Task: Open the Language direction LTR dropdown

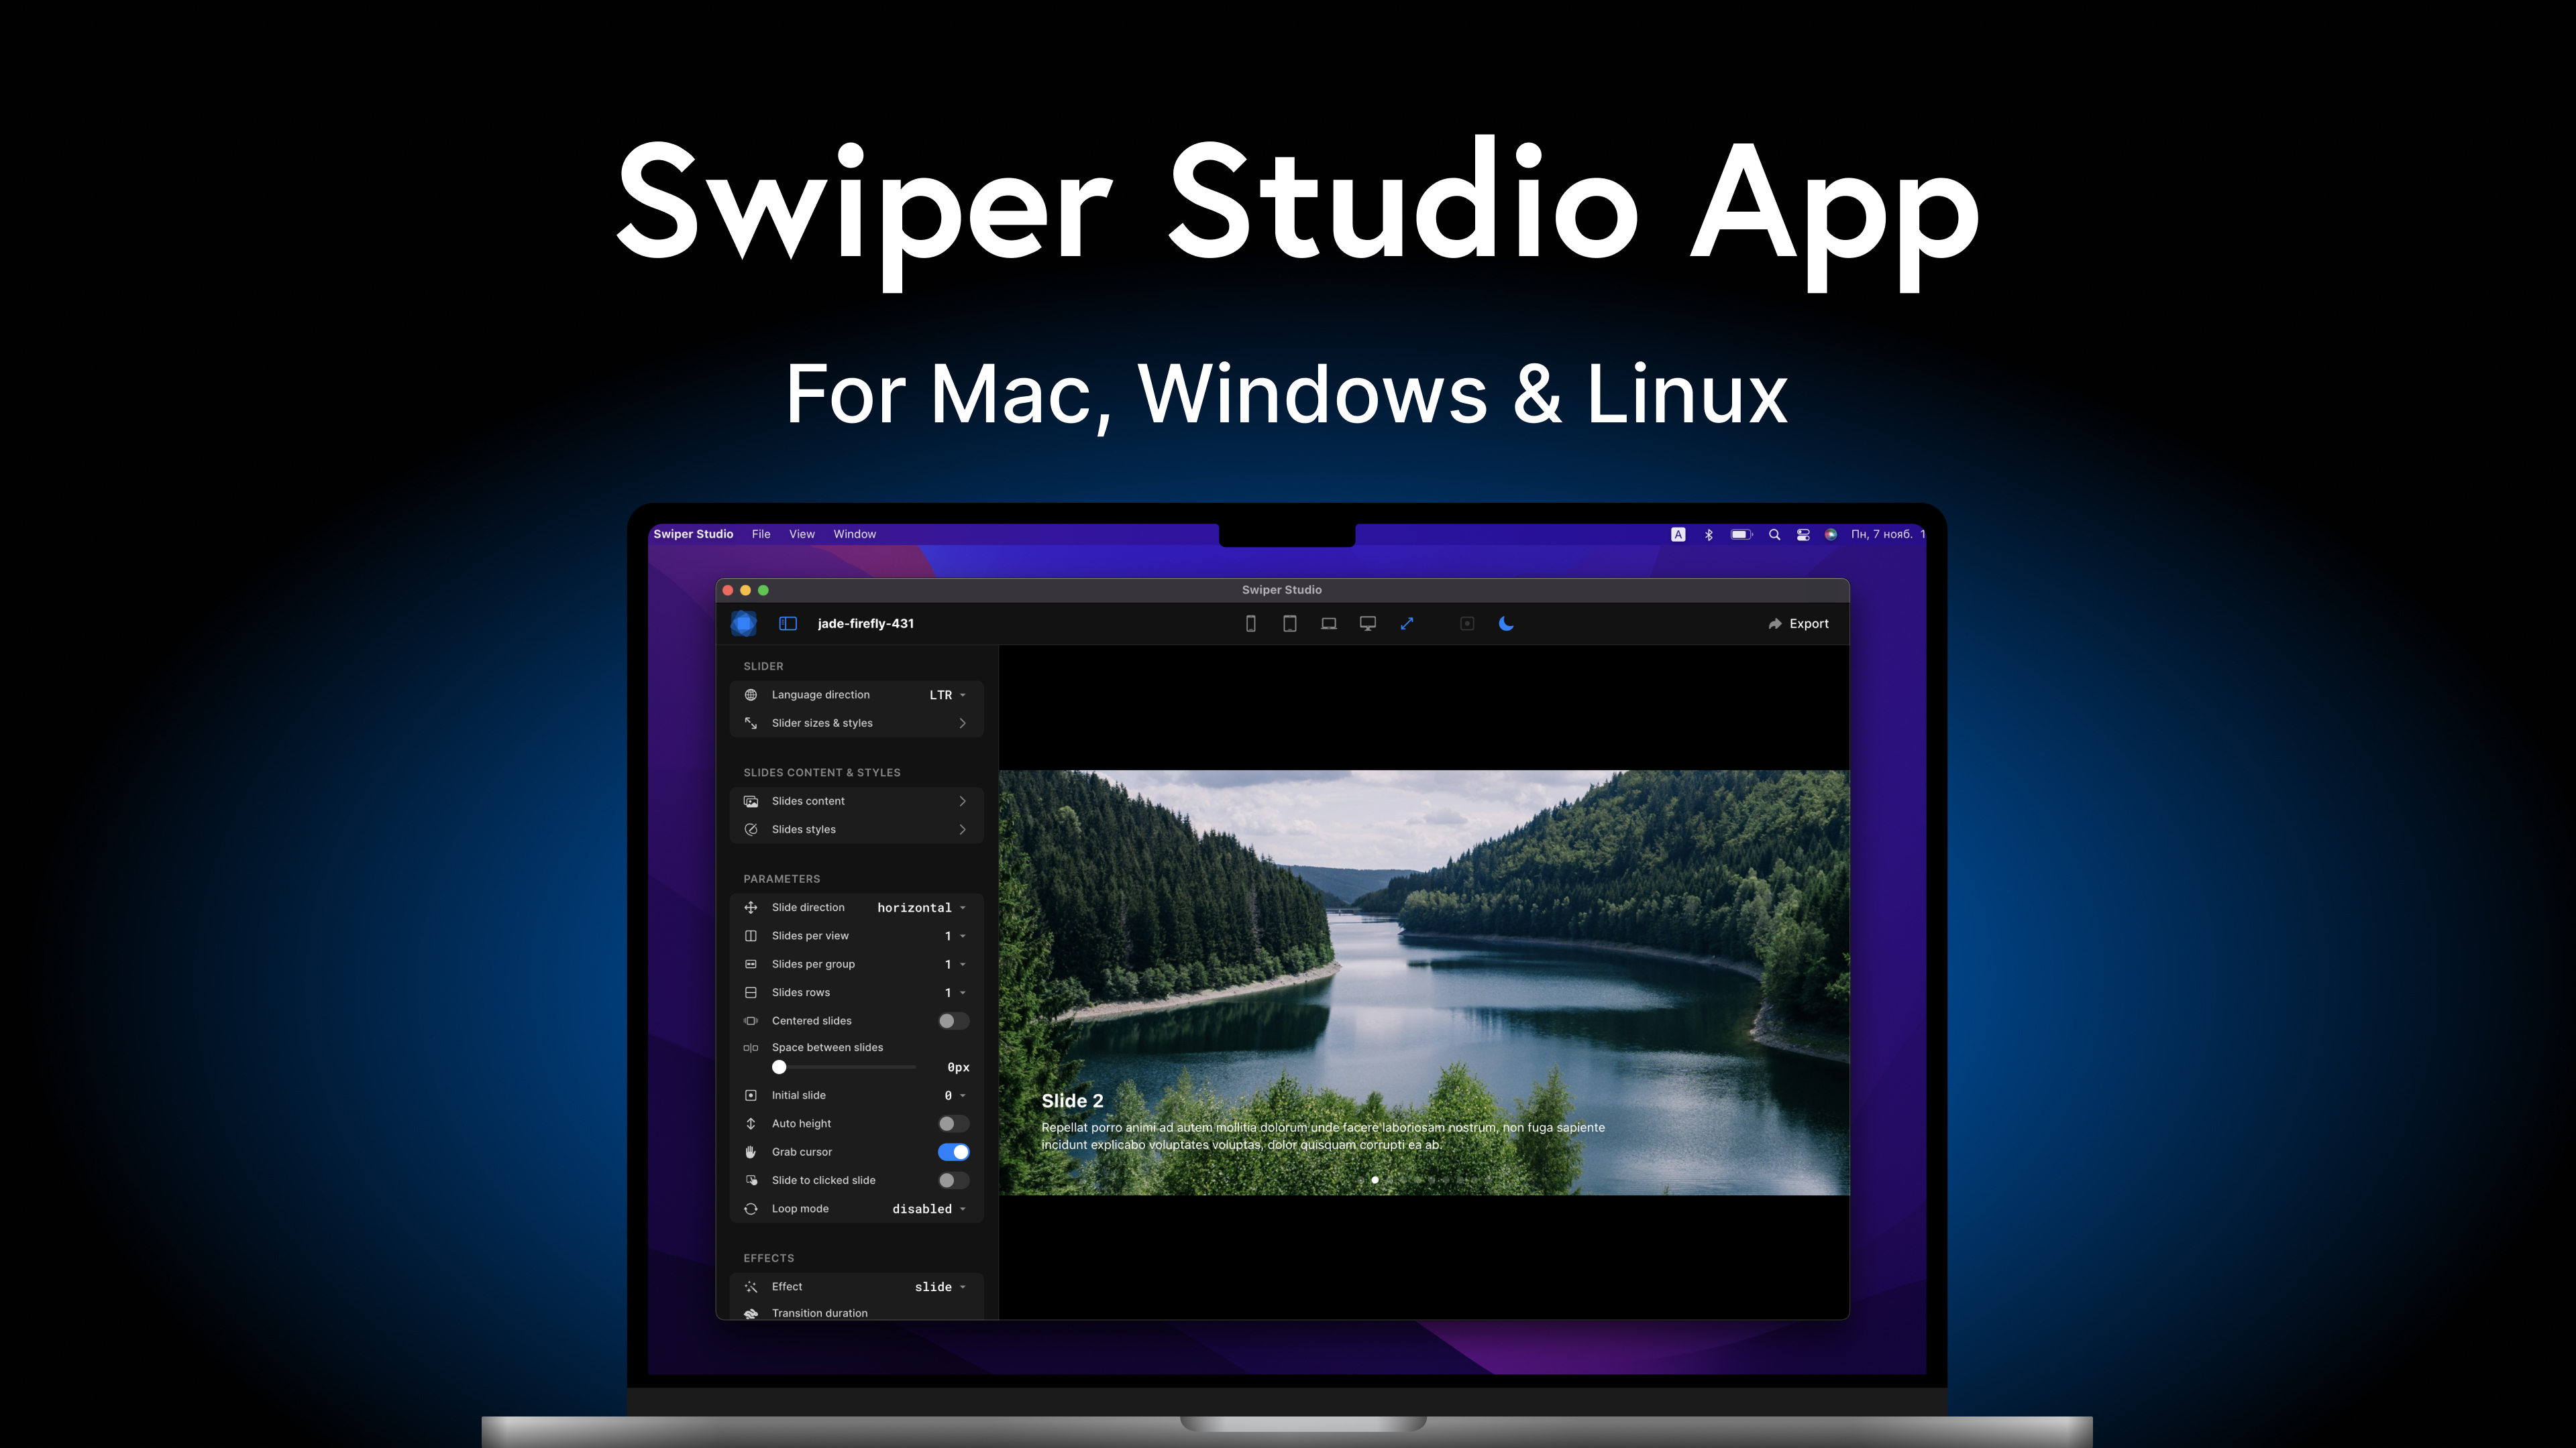Action: (x=948, y=696)
